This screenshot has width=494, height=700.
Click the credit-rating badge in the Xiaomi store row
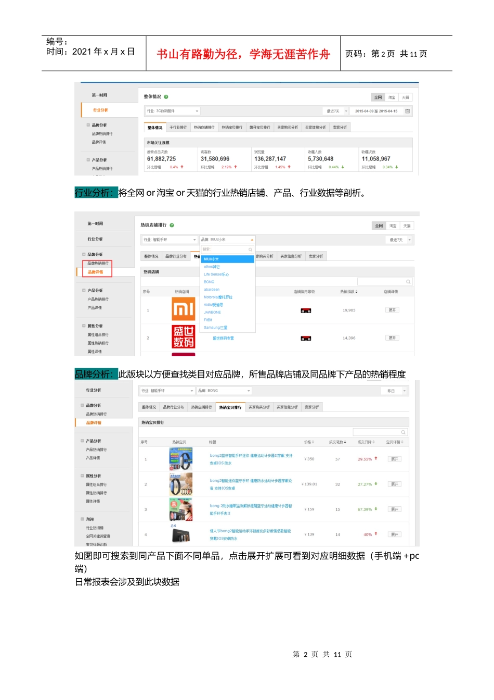tap(306, 310)
